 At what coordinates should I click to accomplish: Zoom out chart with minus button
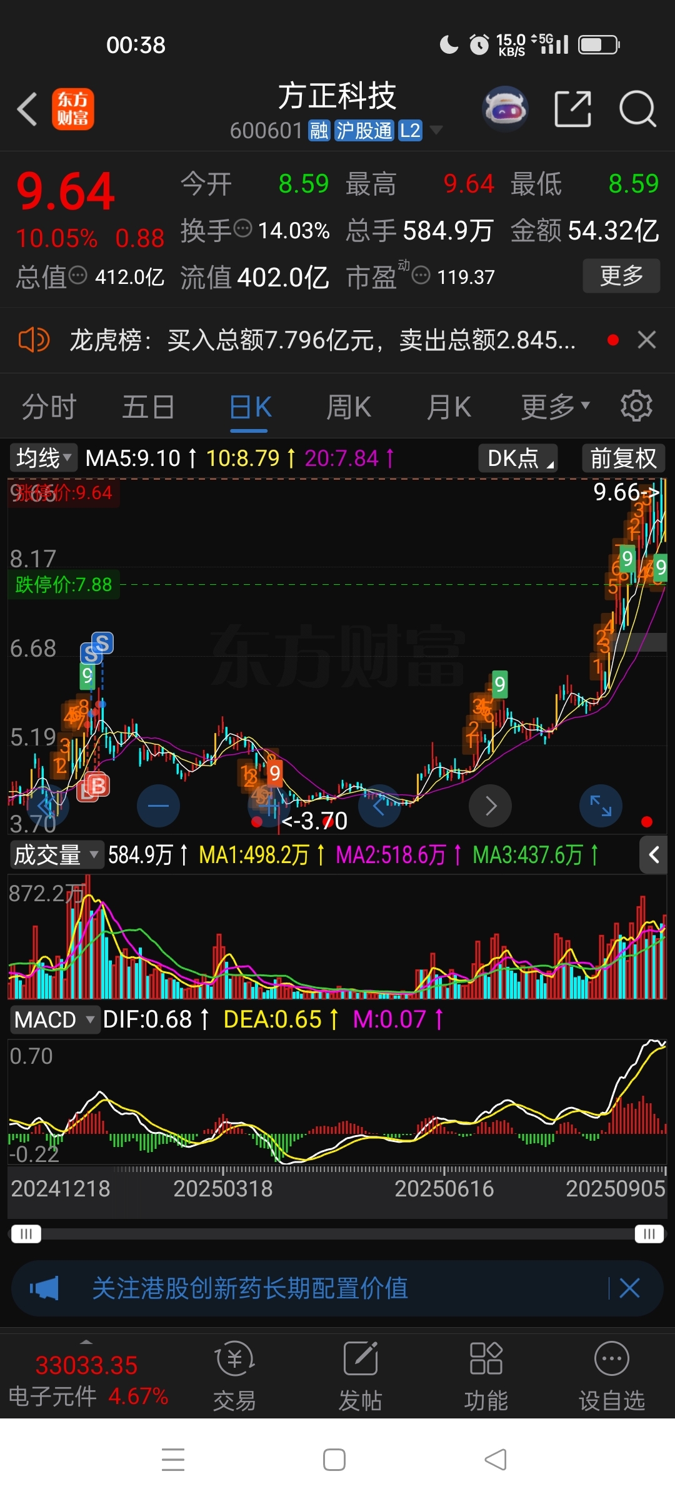(x=158, y=806)
